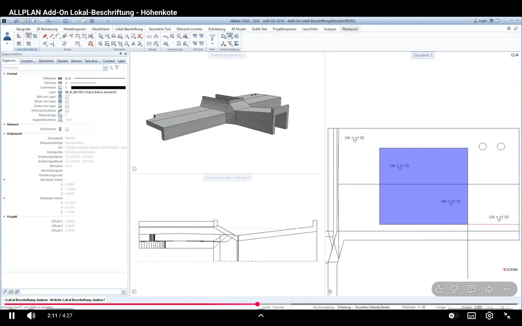
Task: Click the Dokument search input field
Action: tap(53, 68)
